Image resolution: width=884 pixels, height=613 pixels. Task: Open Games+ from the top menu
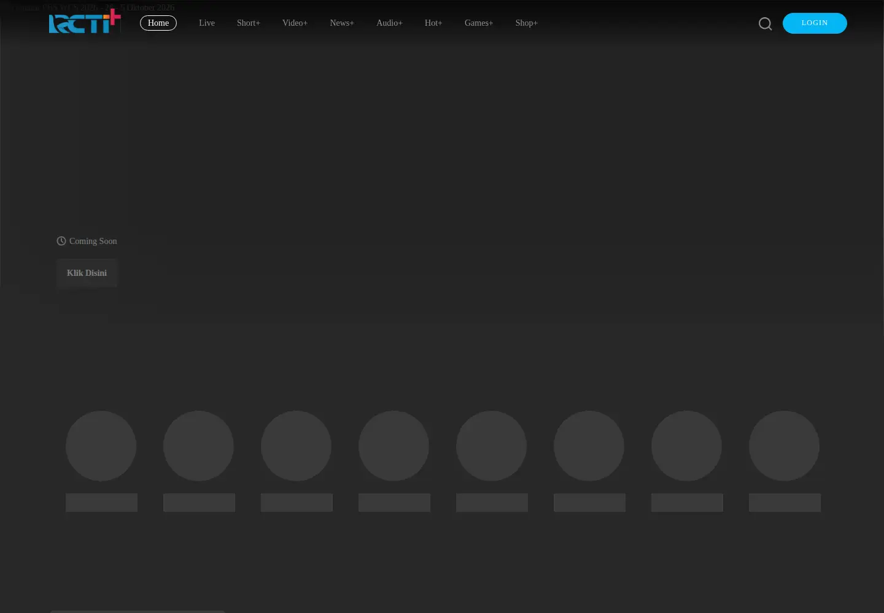click(479, 23)
